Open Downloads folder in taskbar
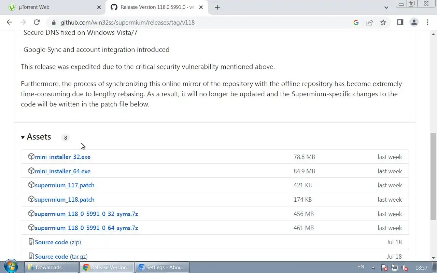Viewport: 437px width, 273px height. click(51, 268)
